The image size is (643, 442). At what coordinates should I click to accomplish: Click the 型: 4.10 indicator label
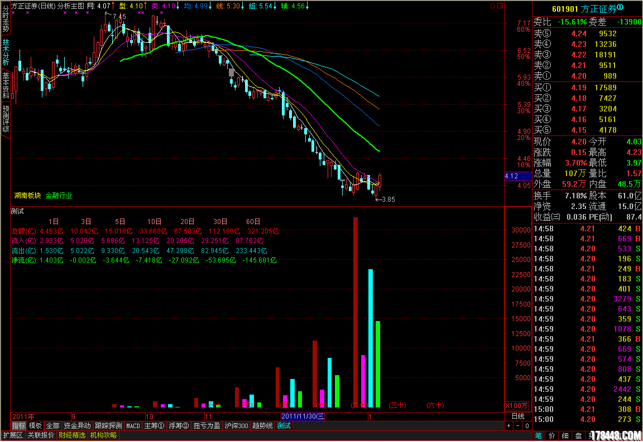click(x=133, y=6)
